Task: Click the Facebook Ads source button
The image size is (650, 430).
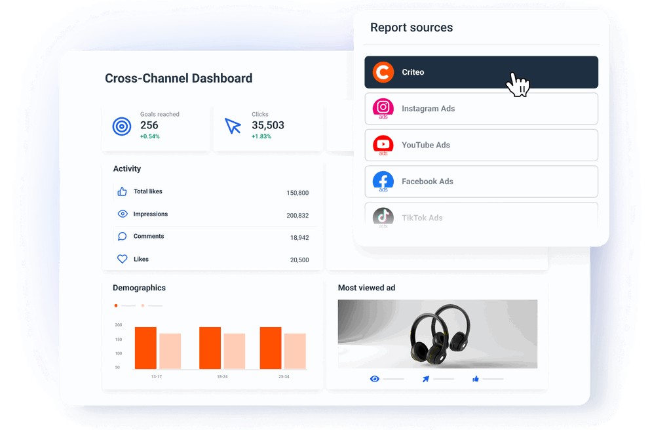Action: click(x=481, y=182)
